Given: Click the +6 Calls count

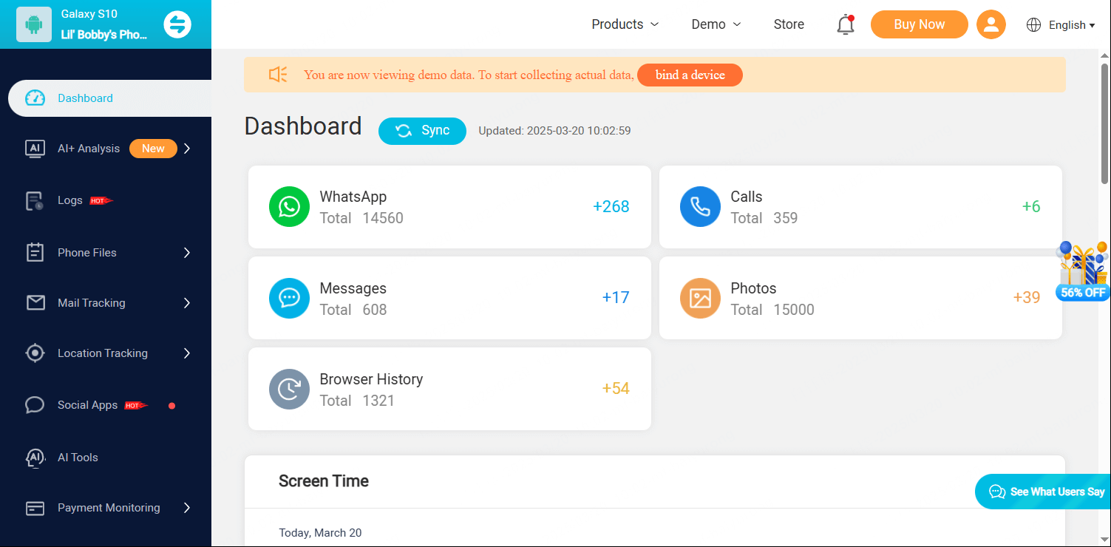Looking at the screenshot, I should tap(1031, 207).
